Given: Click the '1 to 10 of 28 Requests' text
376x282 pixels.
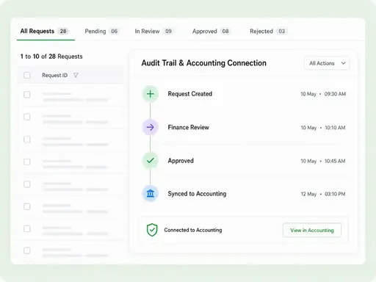Looking at the screenshot, I should coord(51,57).
